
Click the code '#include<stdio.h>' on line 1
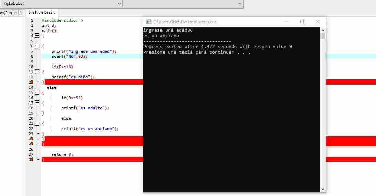(62, 20)
